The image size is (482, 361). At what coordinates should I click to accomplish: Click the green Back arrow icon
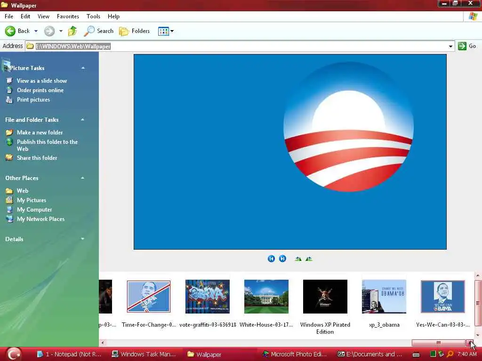coord(10,31)
